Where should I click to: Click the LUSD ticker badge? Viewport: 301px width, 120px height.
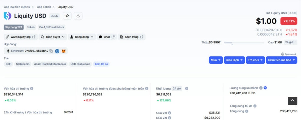(54, 16)
